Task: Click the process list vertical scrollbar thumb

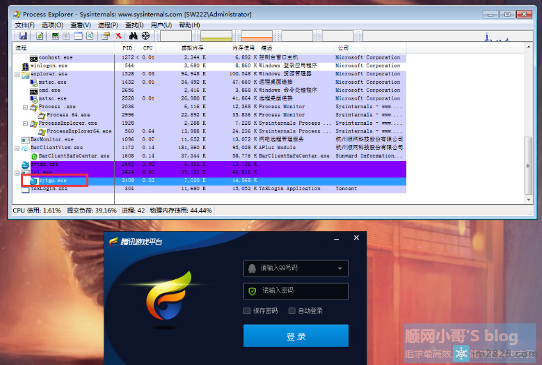Action: [528, 166]
